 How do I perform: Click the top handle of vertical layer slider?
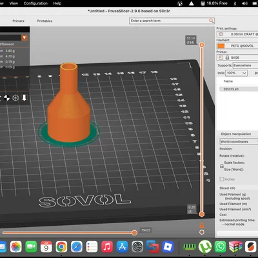click(202, 45)
